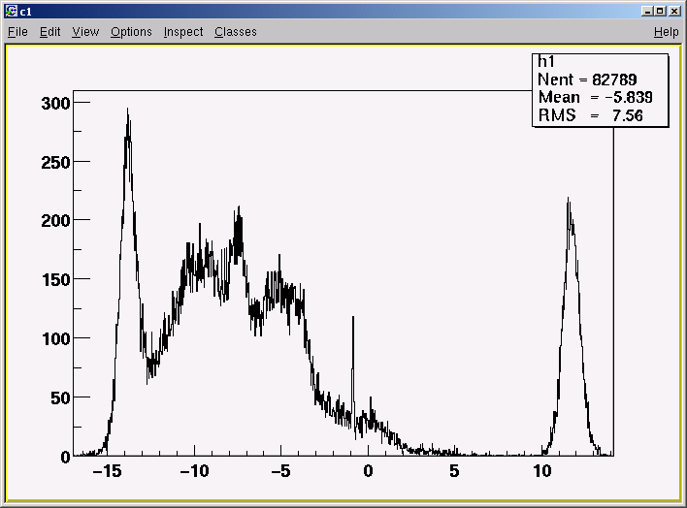Select the tallest histogram peak near -14
This screenshot has height=508, width=687.
point(128,132)
